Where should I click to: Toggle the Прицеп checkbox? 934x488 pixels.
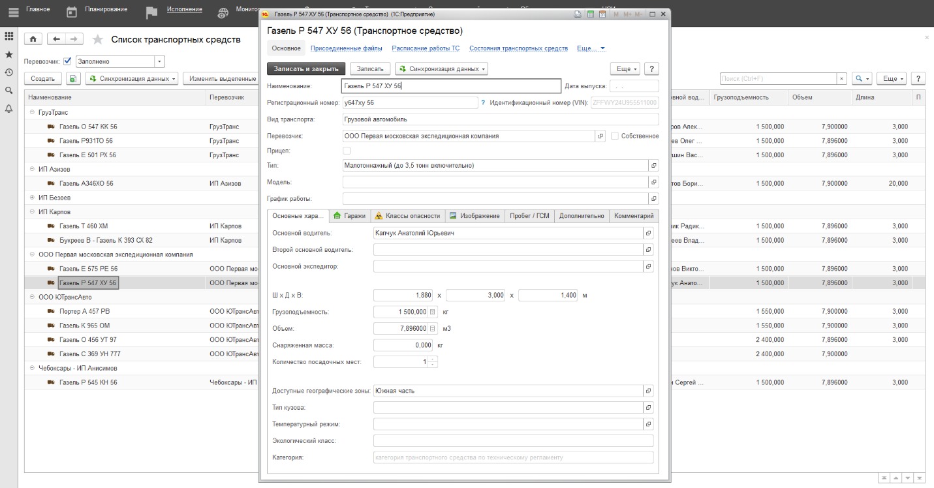pos(347,151)
